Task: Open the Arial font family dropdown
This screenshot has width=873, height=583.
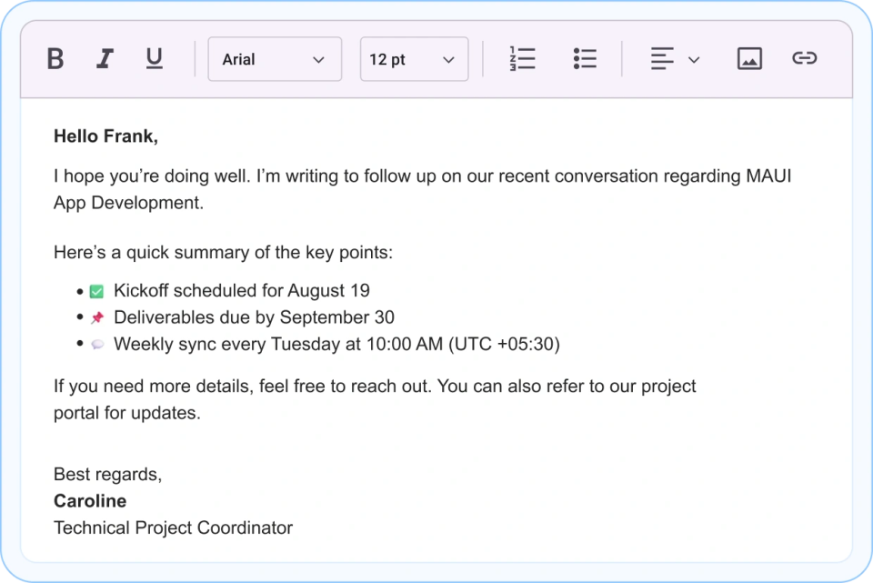Action: tap(274, 57)
